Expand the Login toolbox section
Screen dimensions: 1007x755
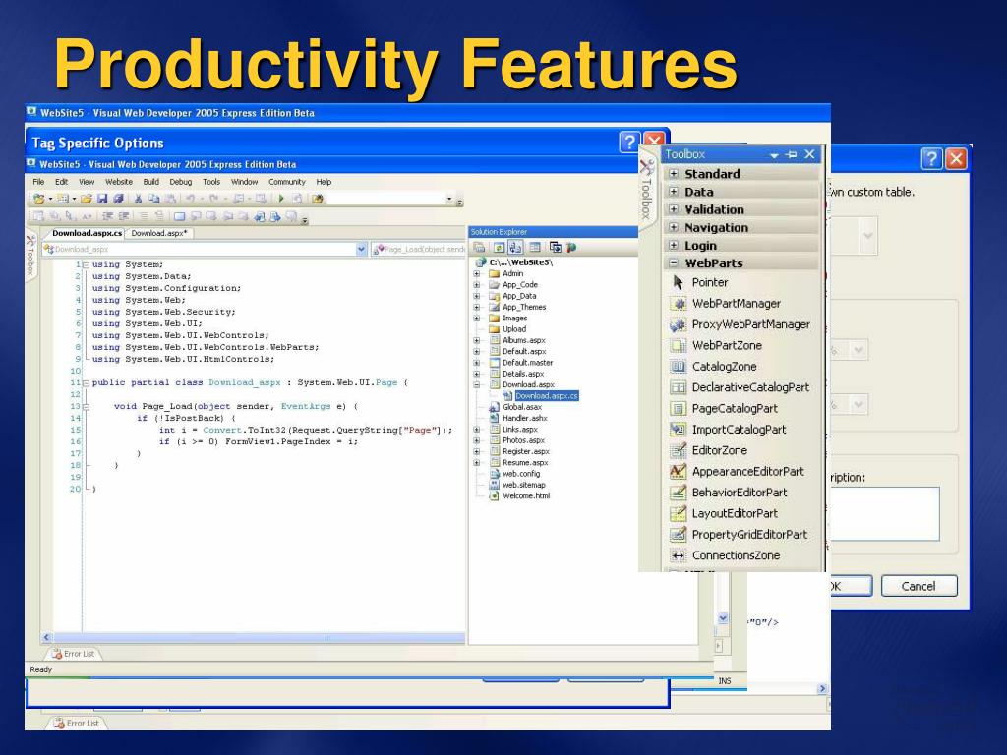(674, 245)
